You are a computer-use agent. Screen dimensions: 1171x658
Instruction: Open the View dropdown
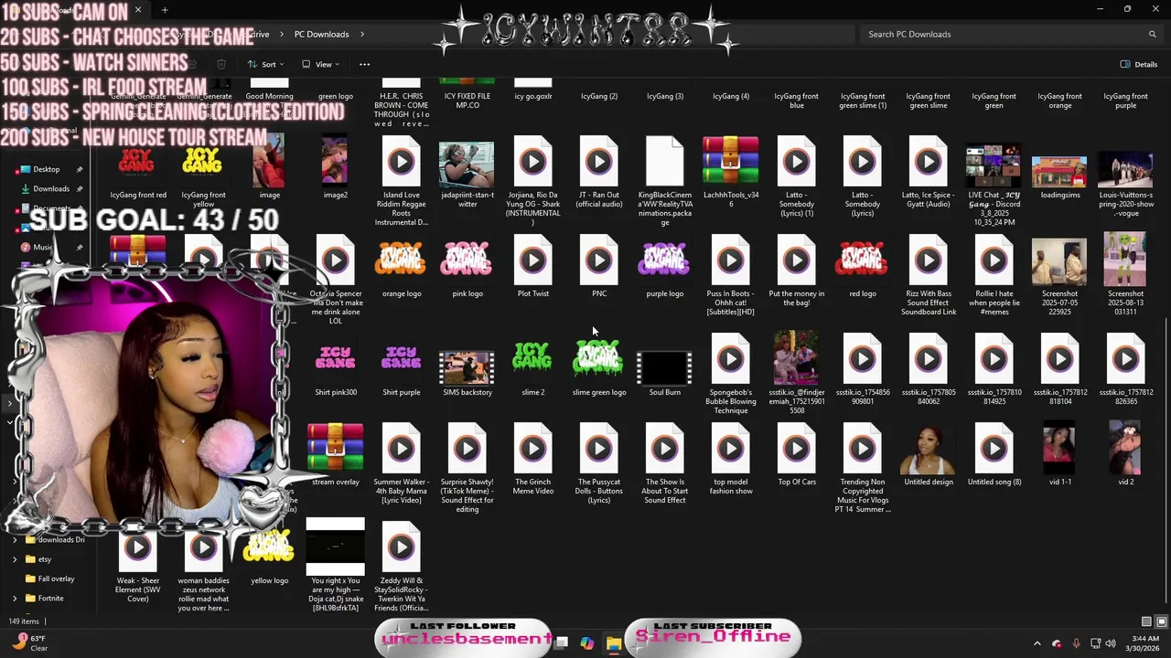coord(321,64)
